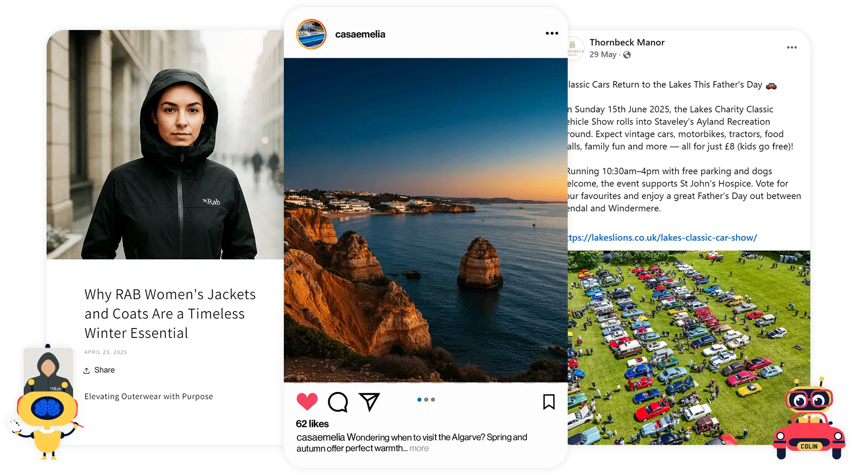The width and height of the screenshot is (852, 475).
Task: Select the third carousel dot indicator
Action: (x=433, y=399)
